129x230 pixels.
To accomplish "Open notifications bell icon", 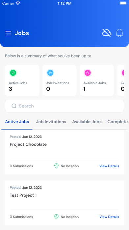I will [120, 33].
